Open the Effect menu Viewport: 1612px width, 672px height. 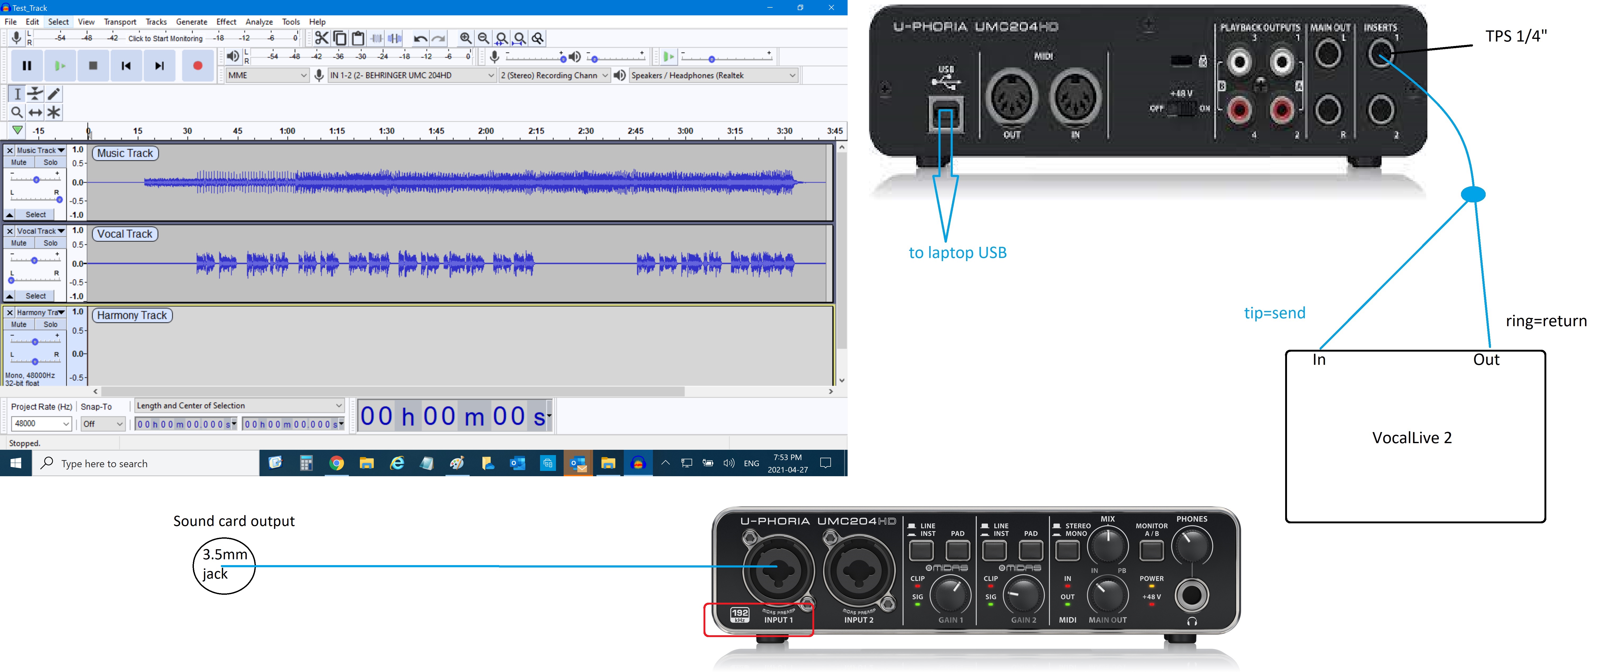coord(226,22)
